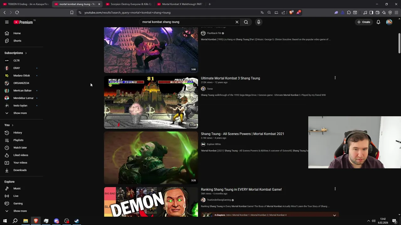This screenshot has height=225, width=401.
Task: Open a new browser tab
Action: click(x=210, y=4)
